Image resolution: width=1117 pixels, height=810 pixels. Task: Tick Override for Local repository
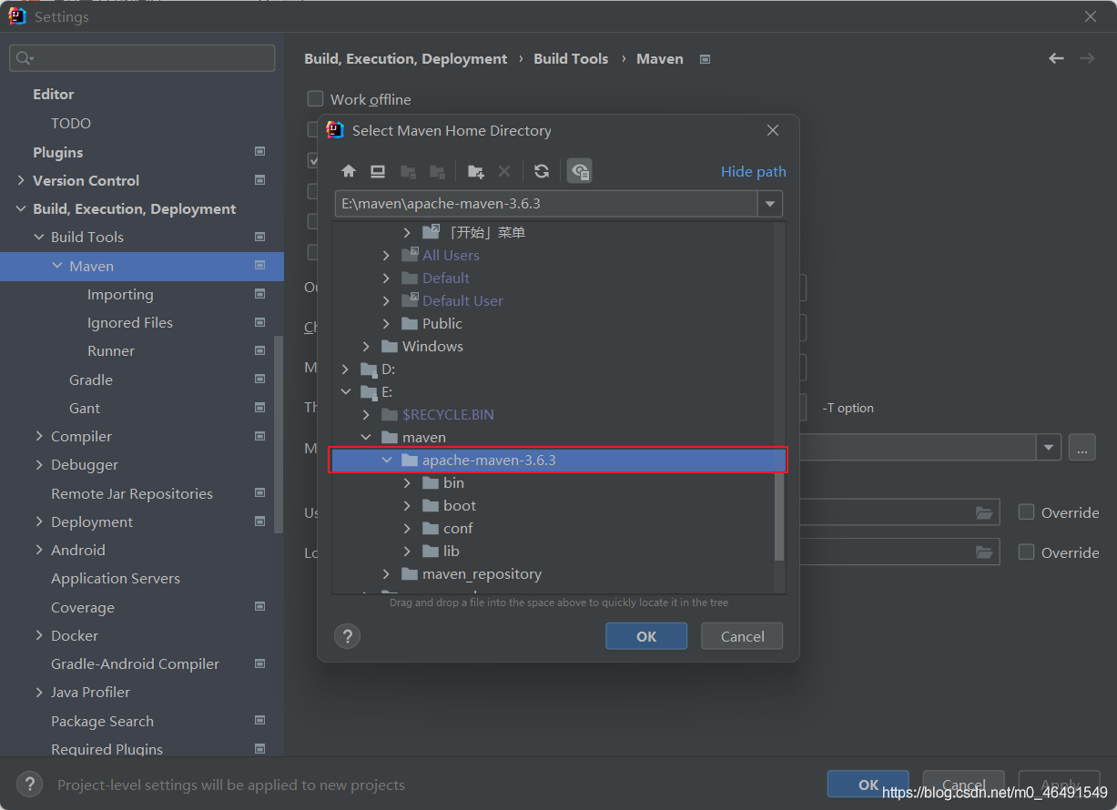pyautogui.click(x=1026, y=552)
